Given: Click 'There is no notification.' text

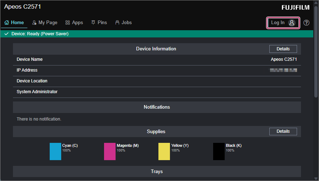Looking at the screenshot, I should 39,119.
